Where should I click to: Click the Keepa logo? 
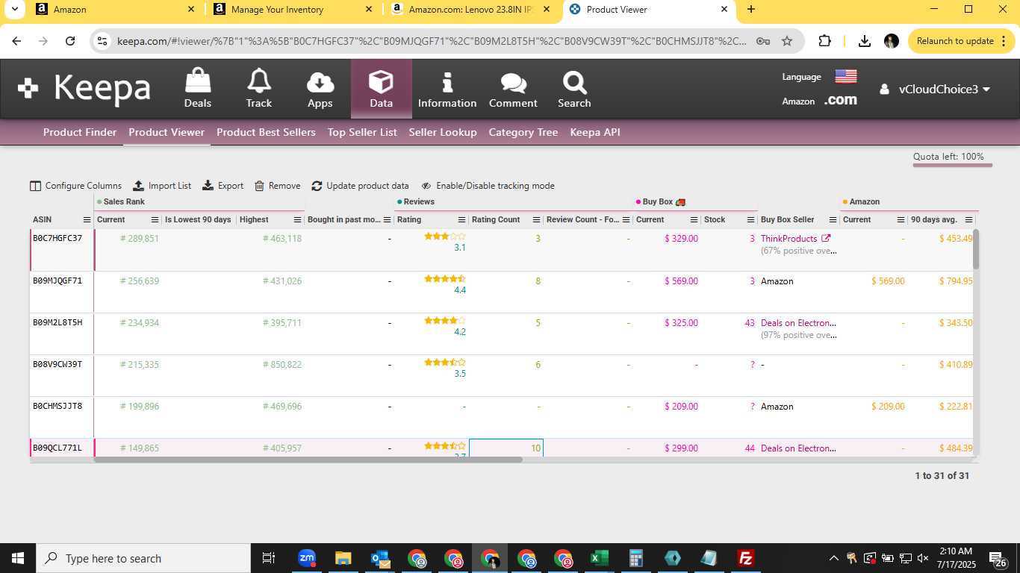84,89
